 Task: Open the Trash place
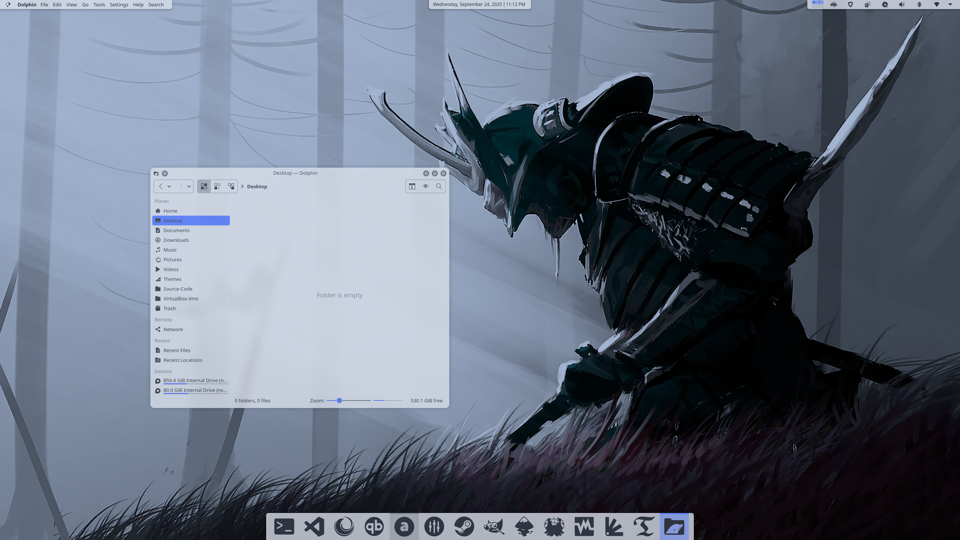[x=169, y=308]
